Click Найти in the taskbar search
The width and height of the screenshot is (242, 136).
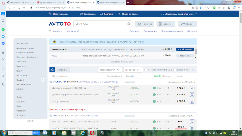(x=36, y=133)
